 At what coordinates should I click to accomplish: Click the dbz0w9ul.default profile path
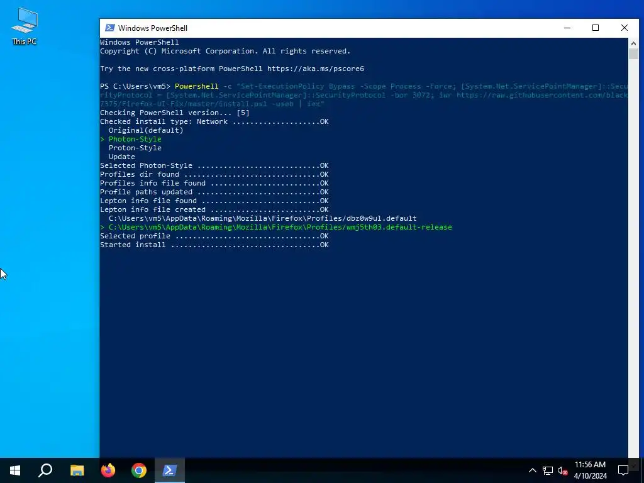click(x=262, y=218)
